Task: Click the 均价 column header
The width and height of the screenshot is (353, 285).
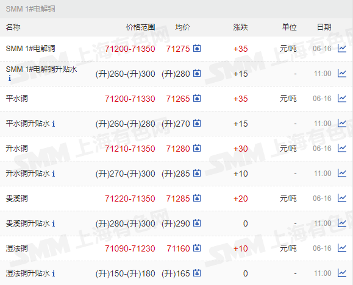Action: (x=182, y=27)
